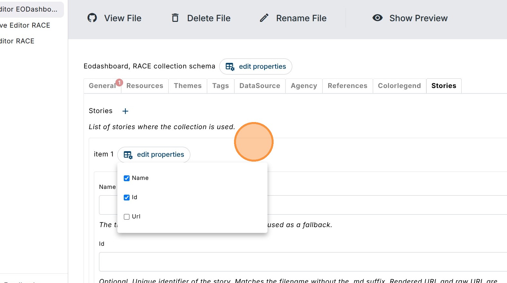507x283 pixels.
Task: Select Editor RACE item in sidebar
Action: coord(17,41)
